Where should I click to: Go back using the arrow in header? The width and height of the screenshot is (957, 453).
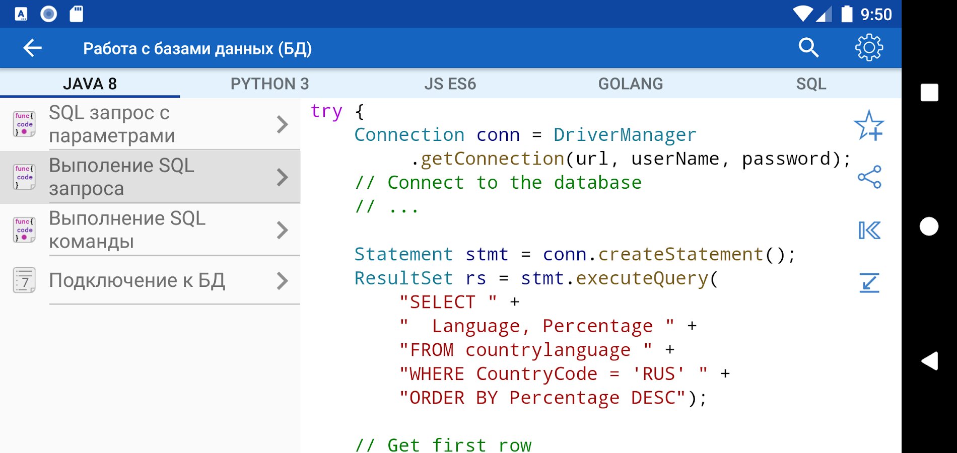(x=33, y=48)
